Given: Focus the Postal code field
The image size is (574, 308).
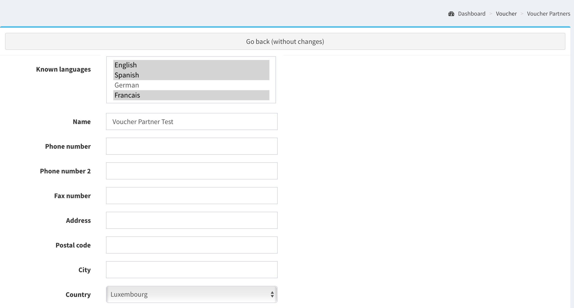Looking at the screenshot, I should pyautogui.click(x=192, y=245).
